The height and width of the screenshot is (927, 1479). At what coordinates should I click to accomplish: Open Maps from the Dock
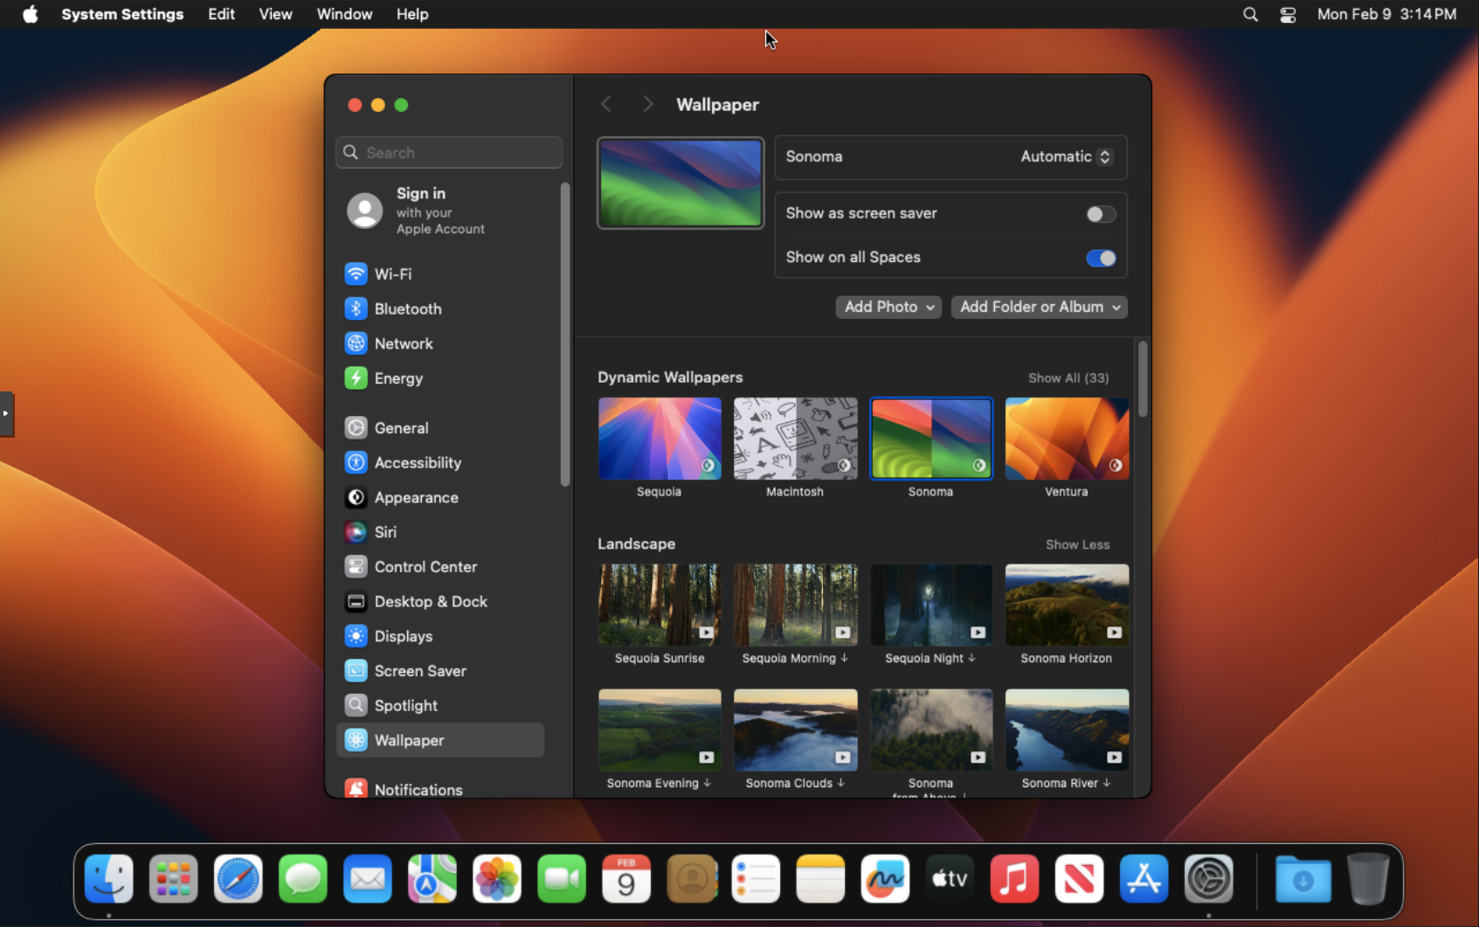[x=432, y=878]
